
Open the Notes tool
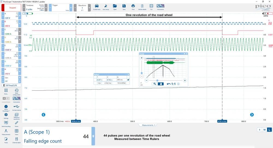point(6,140)
